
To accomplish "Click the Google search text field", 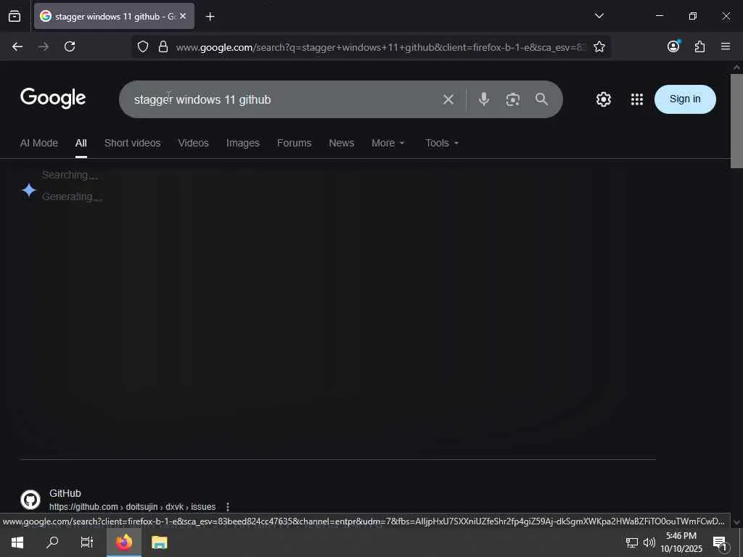I will [x=284, y=99].
